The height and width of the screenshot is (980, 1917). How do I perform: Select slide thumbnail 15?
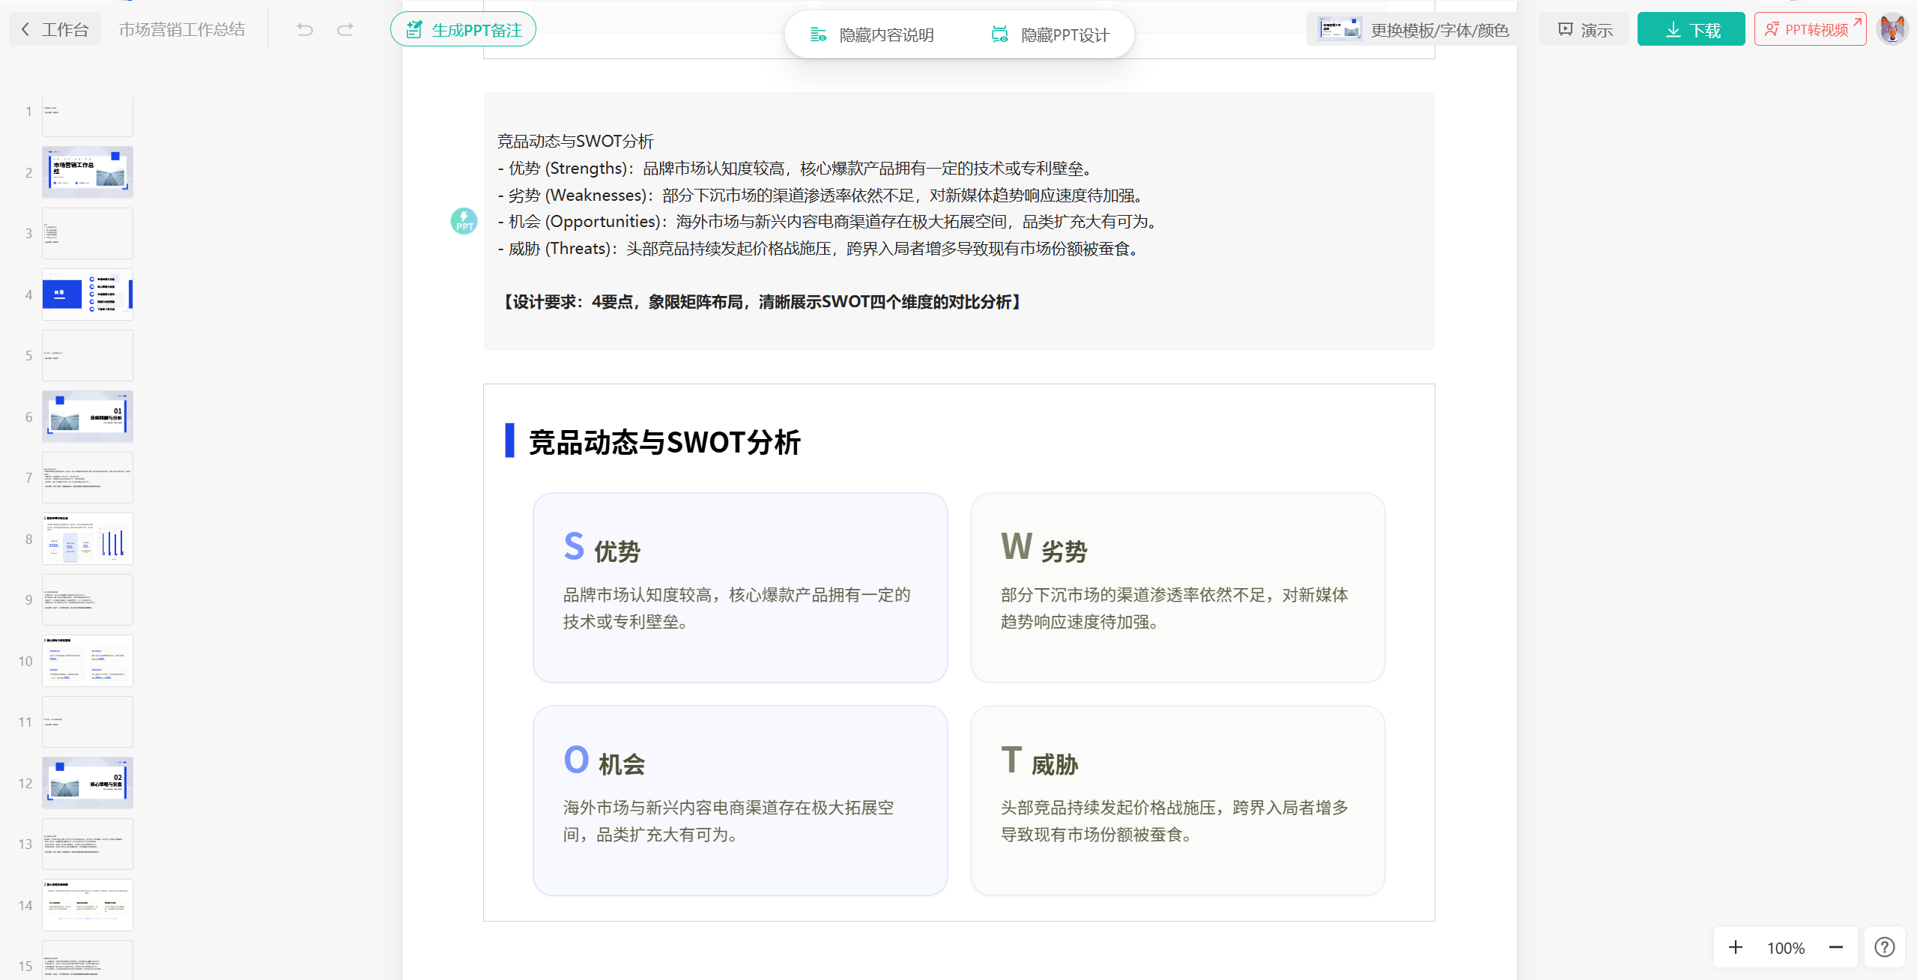click(x=88, y=961)
